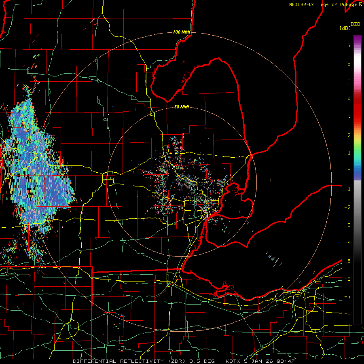Click the 3 value on the color scale
364x364 pixels.
[349, 117]
